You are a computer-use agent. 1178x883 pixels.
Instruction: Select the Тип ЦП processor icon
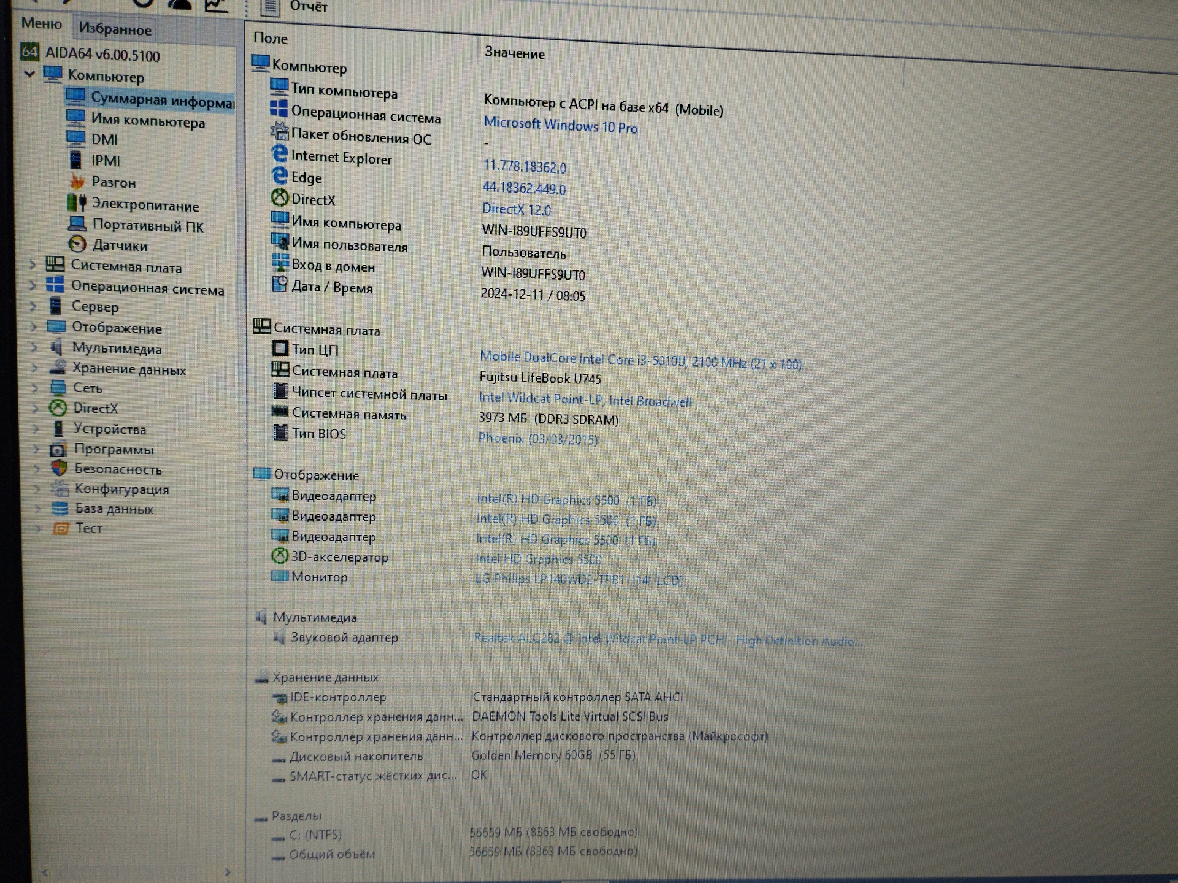tap(280, 348)
